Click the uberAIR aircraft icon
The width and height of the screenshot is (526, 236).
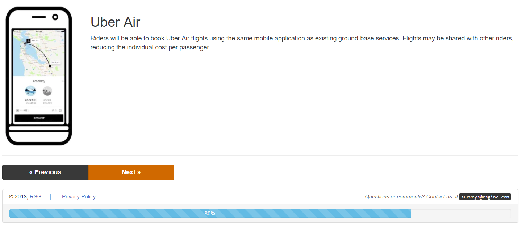click(x=30, y=91)
